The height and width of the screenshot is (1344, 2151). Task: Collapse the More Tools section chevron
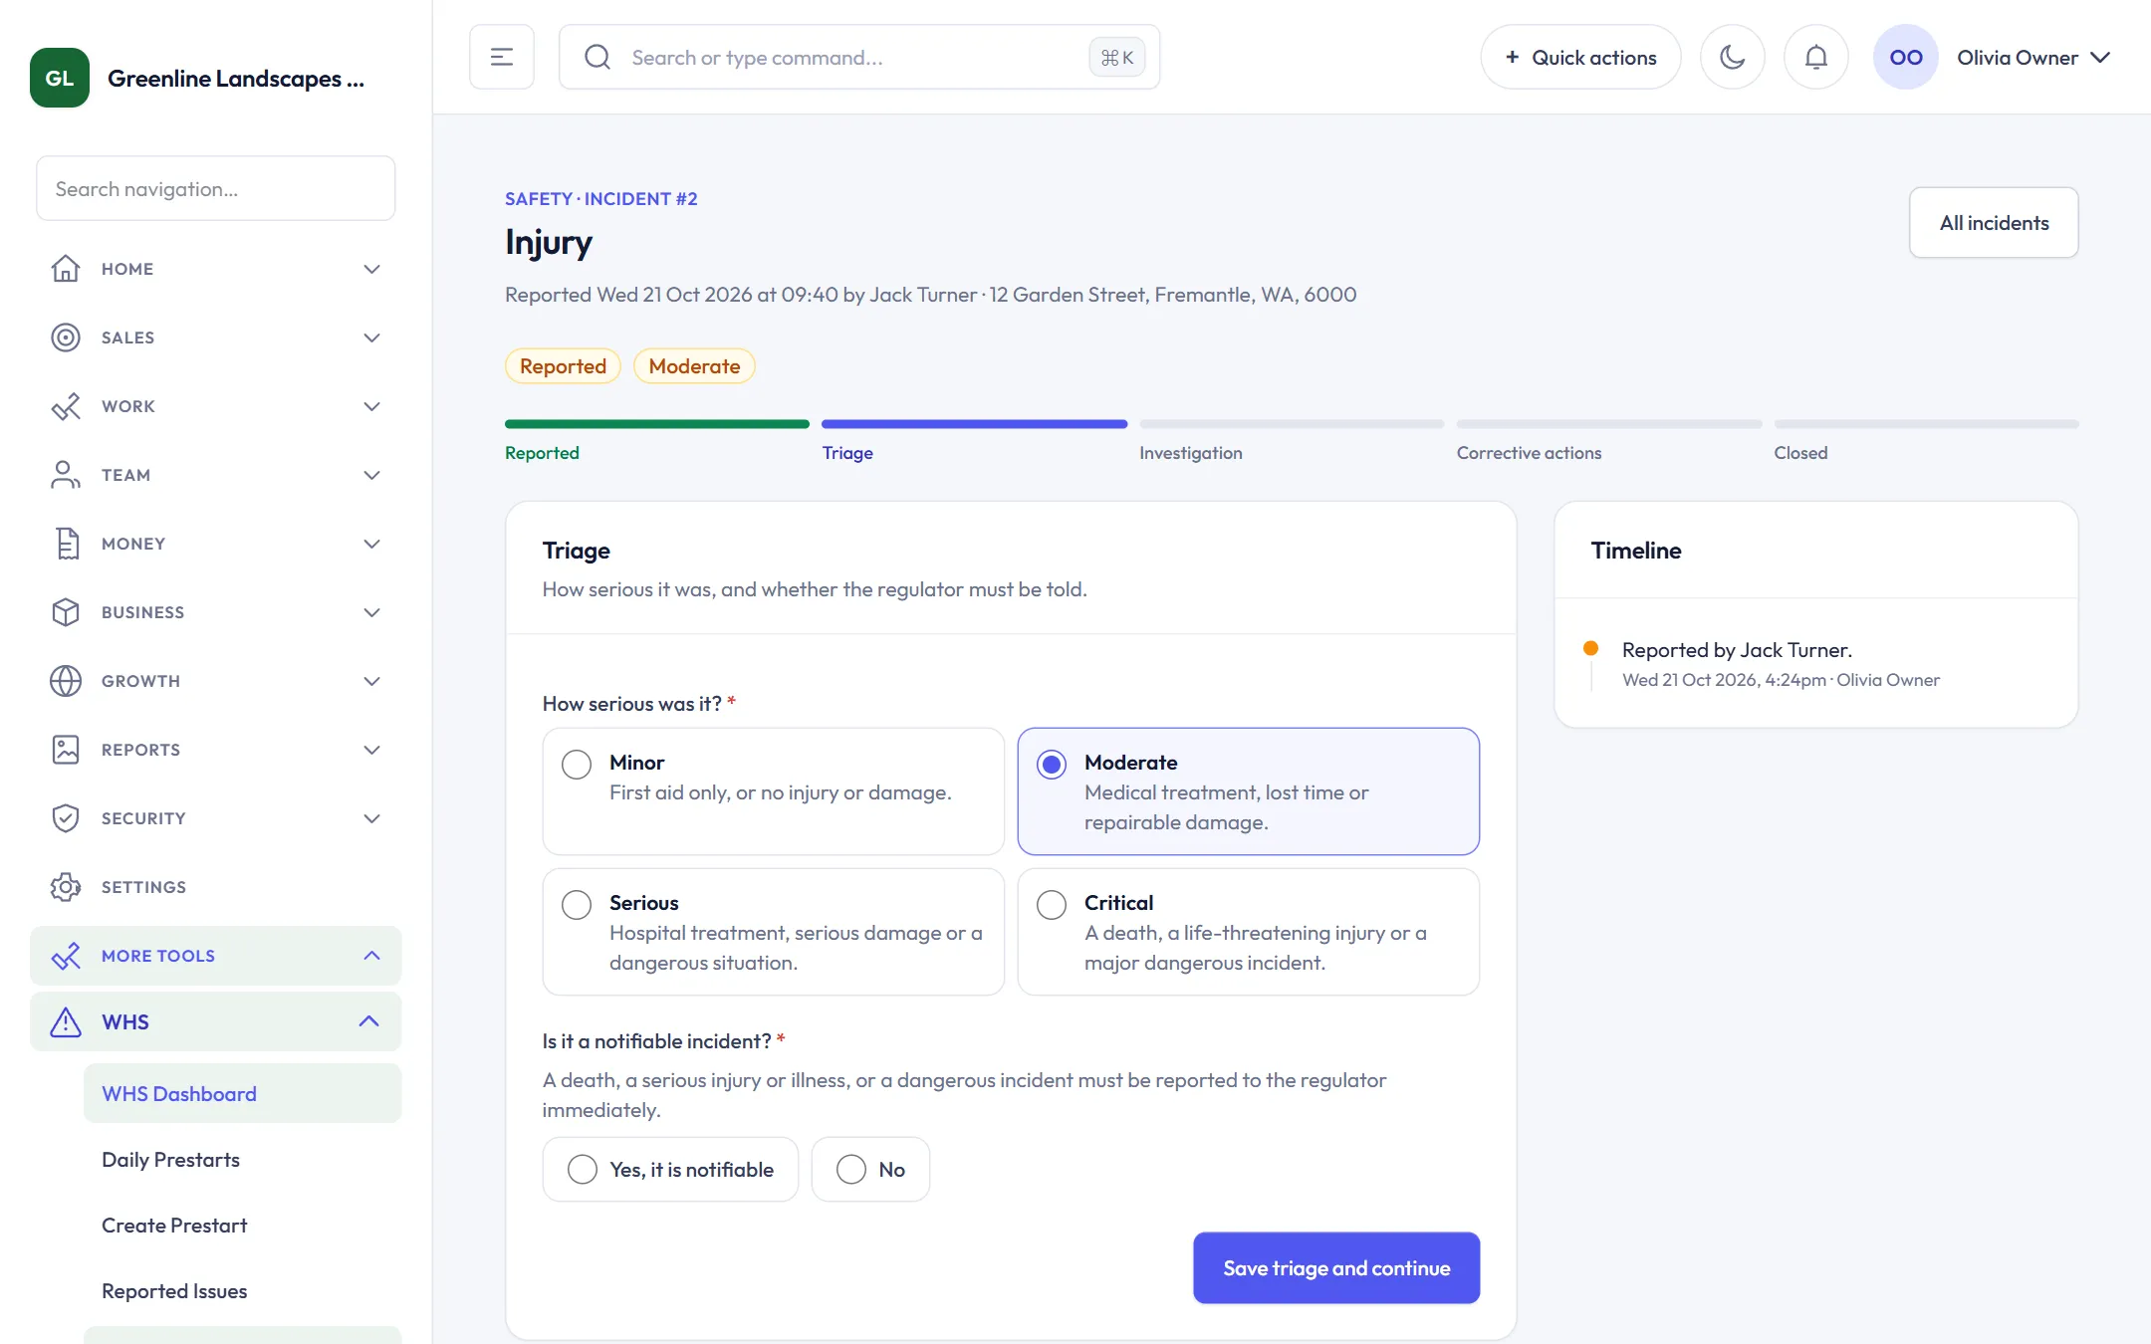point(371,956)
